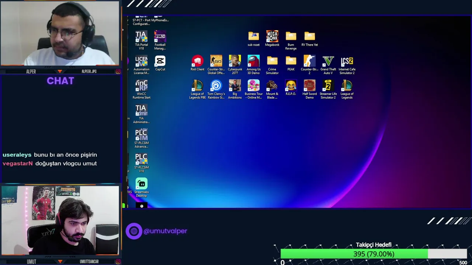Open WinCC Runtime Start shortcut

coord(141,89)
